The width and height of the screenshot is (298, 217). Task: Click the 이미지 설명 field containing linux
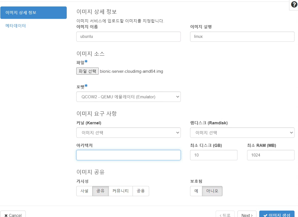tap(242, 37)
